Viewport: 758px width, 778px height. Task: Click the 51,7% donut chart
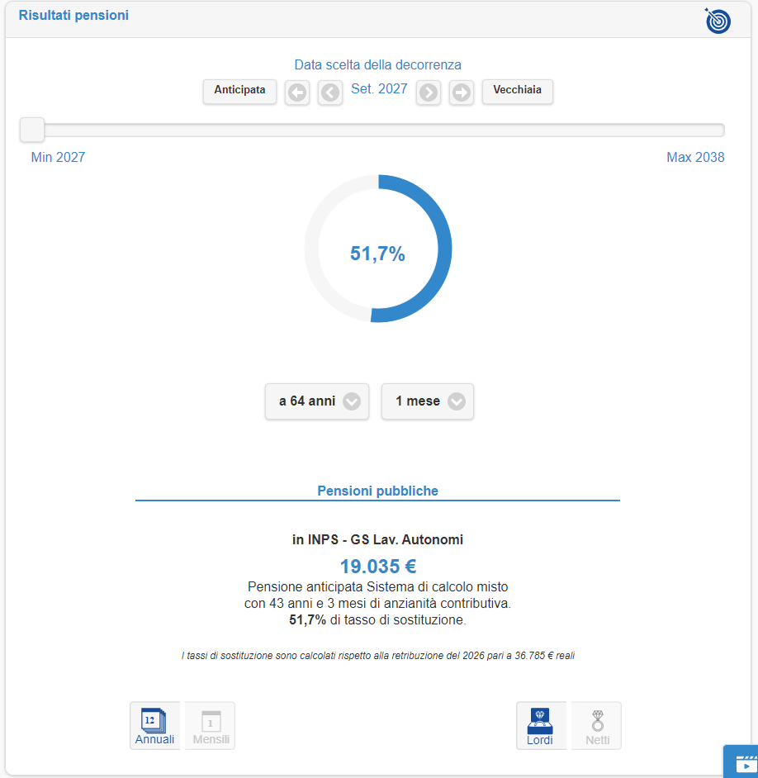[378, 249]
